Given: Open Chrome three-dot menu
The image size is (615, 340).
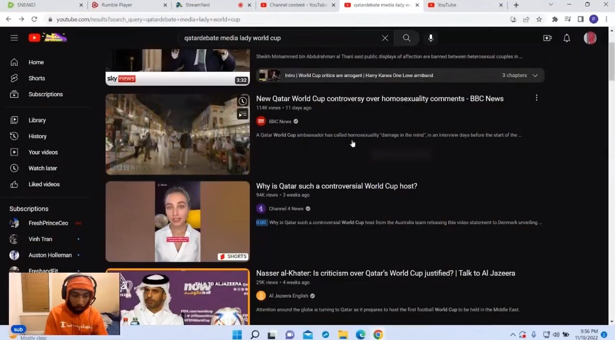Looking at the screenshot, I should pyautogui.click(x=607, y=19).
